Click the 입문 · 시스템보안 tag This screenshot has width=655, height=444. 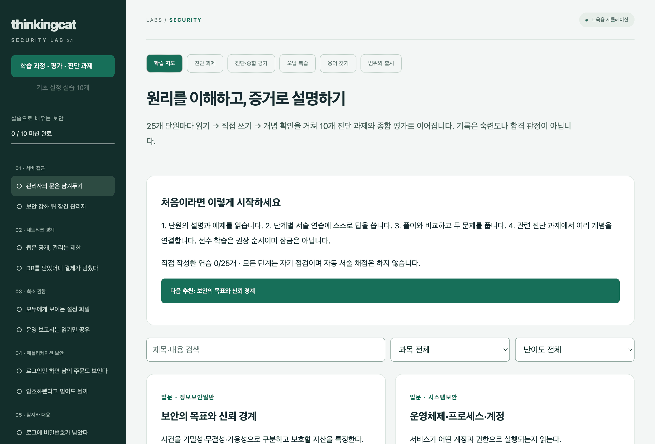[433, 397]
